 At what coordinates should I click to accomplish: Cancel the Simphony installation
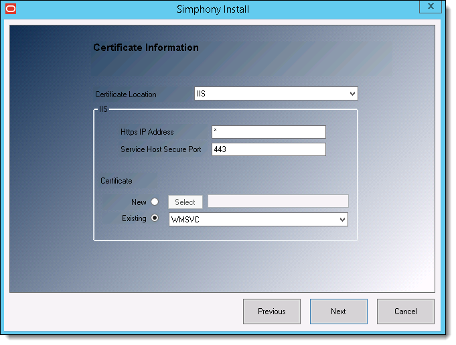(x=405, y=312)
